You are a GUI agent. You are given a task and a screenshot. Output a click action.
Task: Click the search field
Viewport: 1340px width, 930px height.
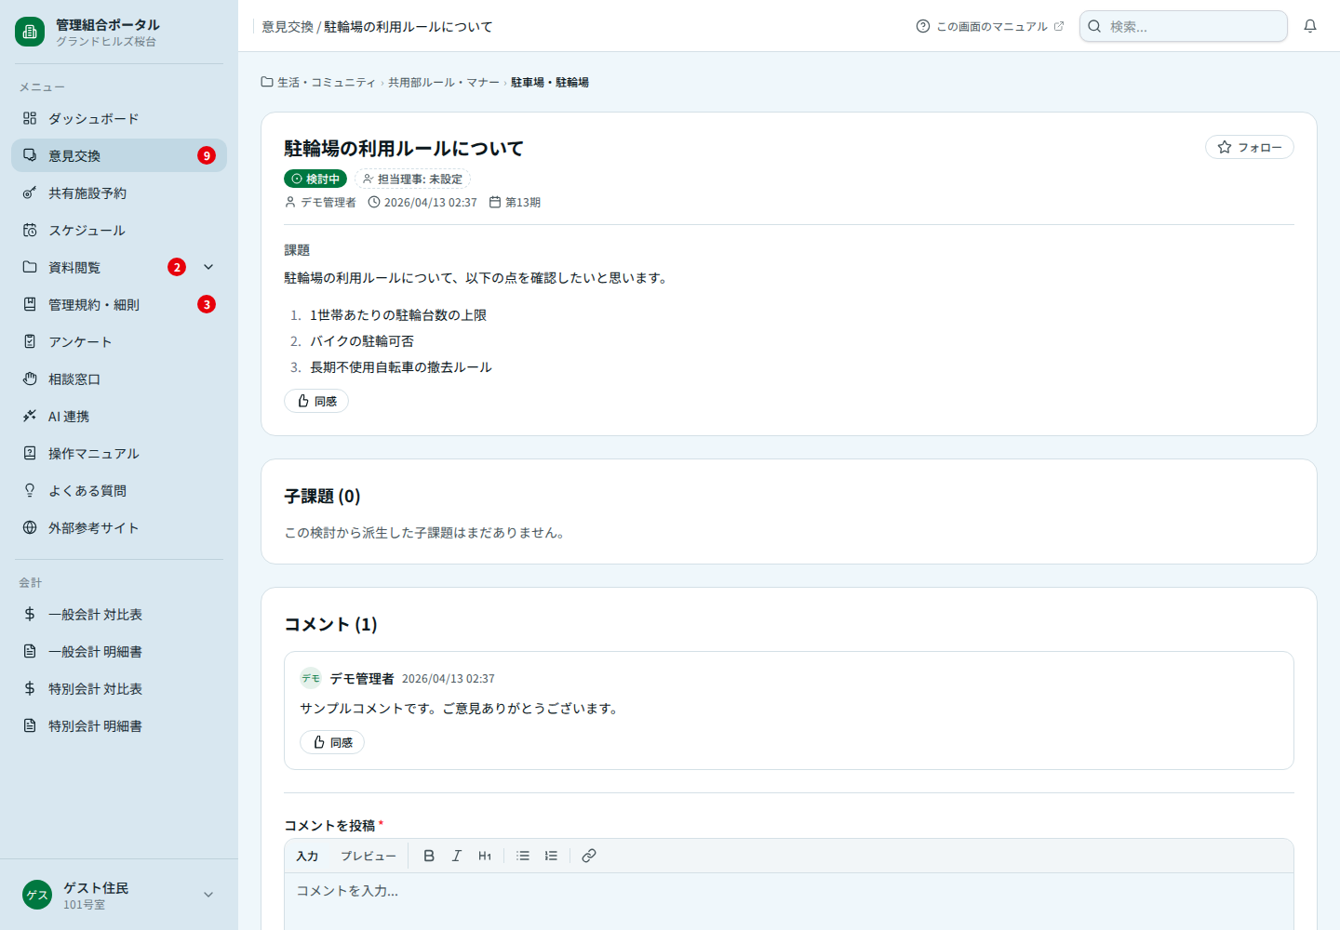1184,26
